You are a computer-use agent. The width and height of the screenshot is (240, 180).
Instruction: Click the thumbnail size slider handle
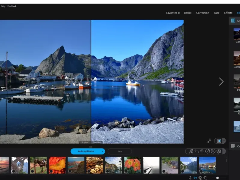[217, 178]
